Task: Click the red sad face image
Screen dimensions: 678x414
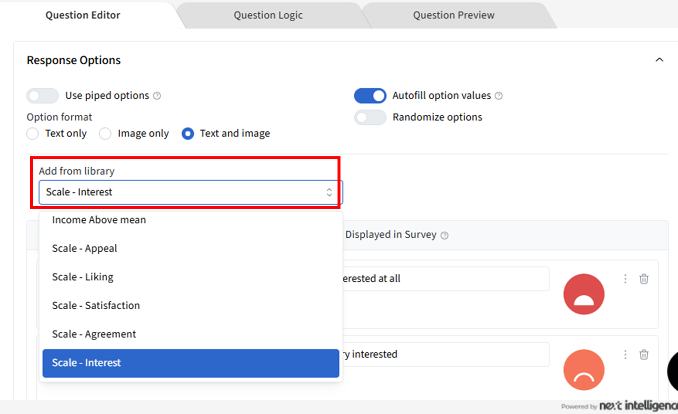Action: click(583, 294)
